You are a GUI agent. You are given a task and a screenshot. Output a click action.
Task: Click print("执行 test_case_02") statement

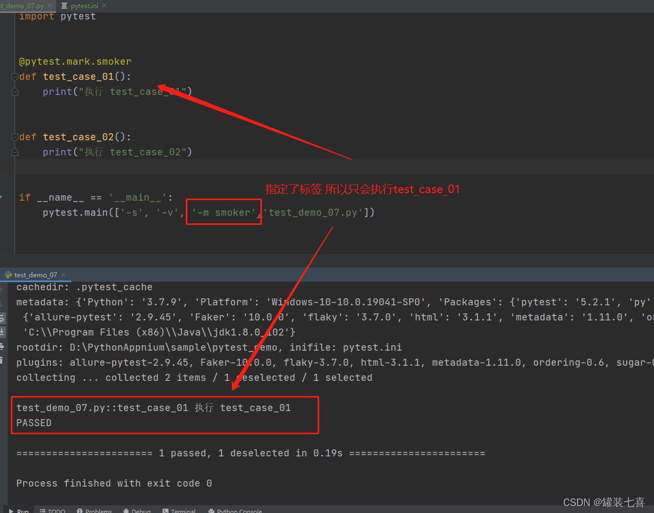(118, 152)
